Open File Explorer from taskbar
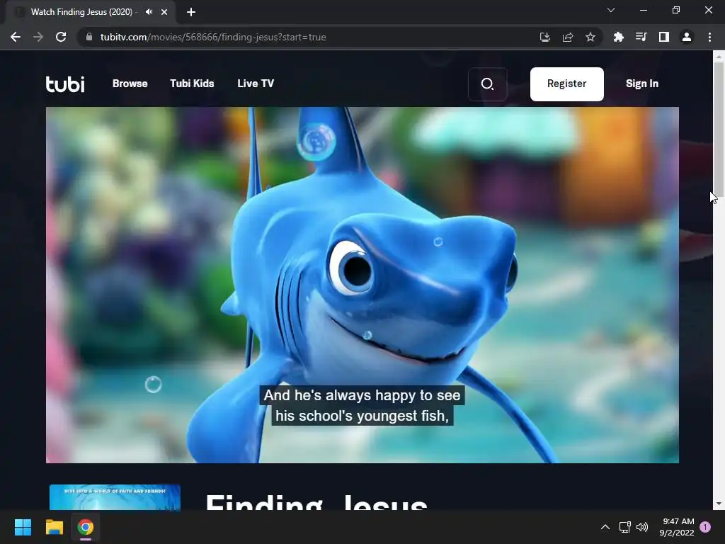Image resolution: width=725 pixels, height=544 pixels. click(54, 527)
